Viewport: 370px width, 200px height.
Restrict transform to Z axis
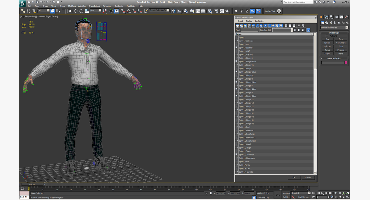coord(247,11)
